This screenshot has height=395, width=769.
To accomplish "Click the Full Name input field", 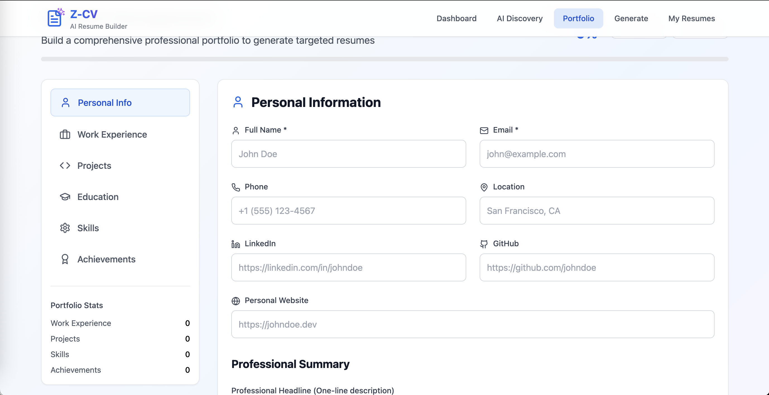I will click(x=349, y=154).
